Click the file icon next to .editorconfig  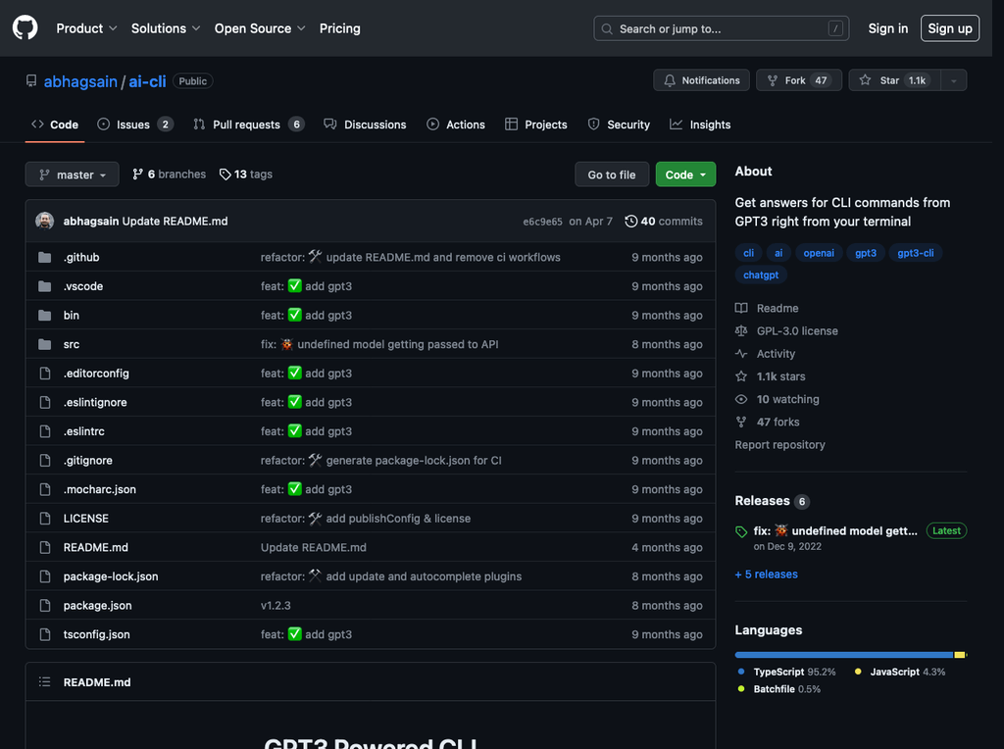click(45, 374)
